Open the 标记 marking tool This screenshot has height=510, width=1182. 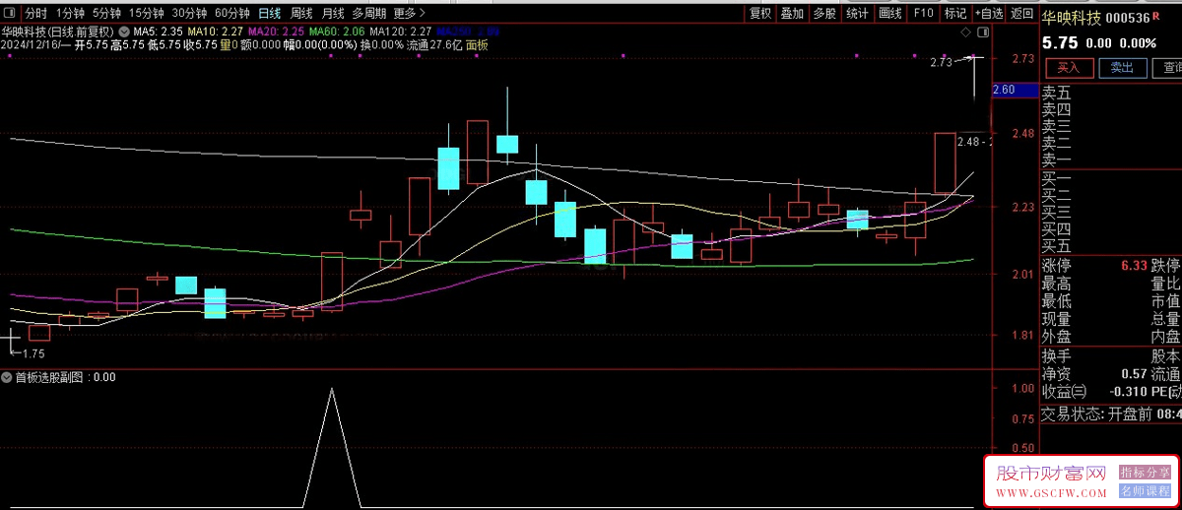coord(955,14)
